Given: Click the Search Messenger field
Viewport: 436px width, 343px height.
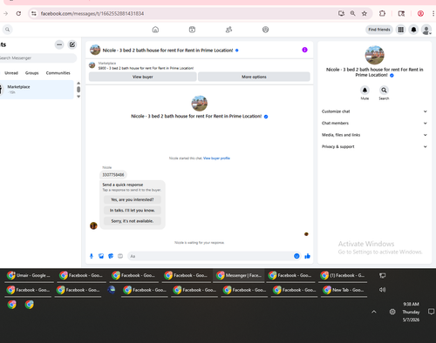Looking at the screenshot, I should tap(37, 58).
